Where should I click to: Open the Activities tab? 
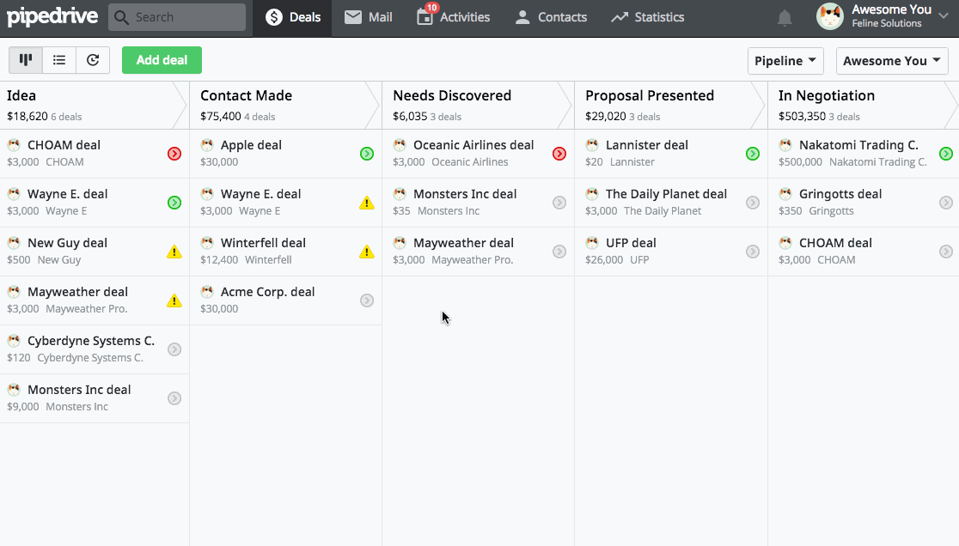click(x=453, y=18)
